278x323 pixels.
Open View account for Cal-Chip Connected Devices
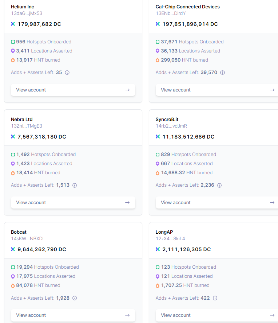point(217,90)
